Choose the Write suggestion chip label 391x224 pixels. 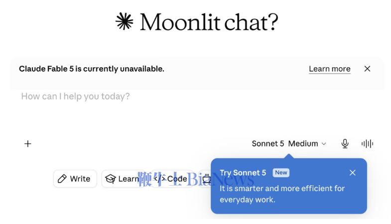pos(80,179)
